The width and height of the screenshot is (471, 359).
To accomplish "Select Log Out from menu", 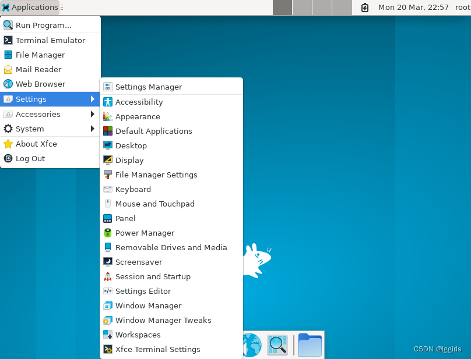I will point(30,158).
